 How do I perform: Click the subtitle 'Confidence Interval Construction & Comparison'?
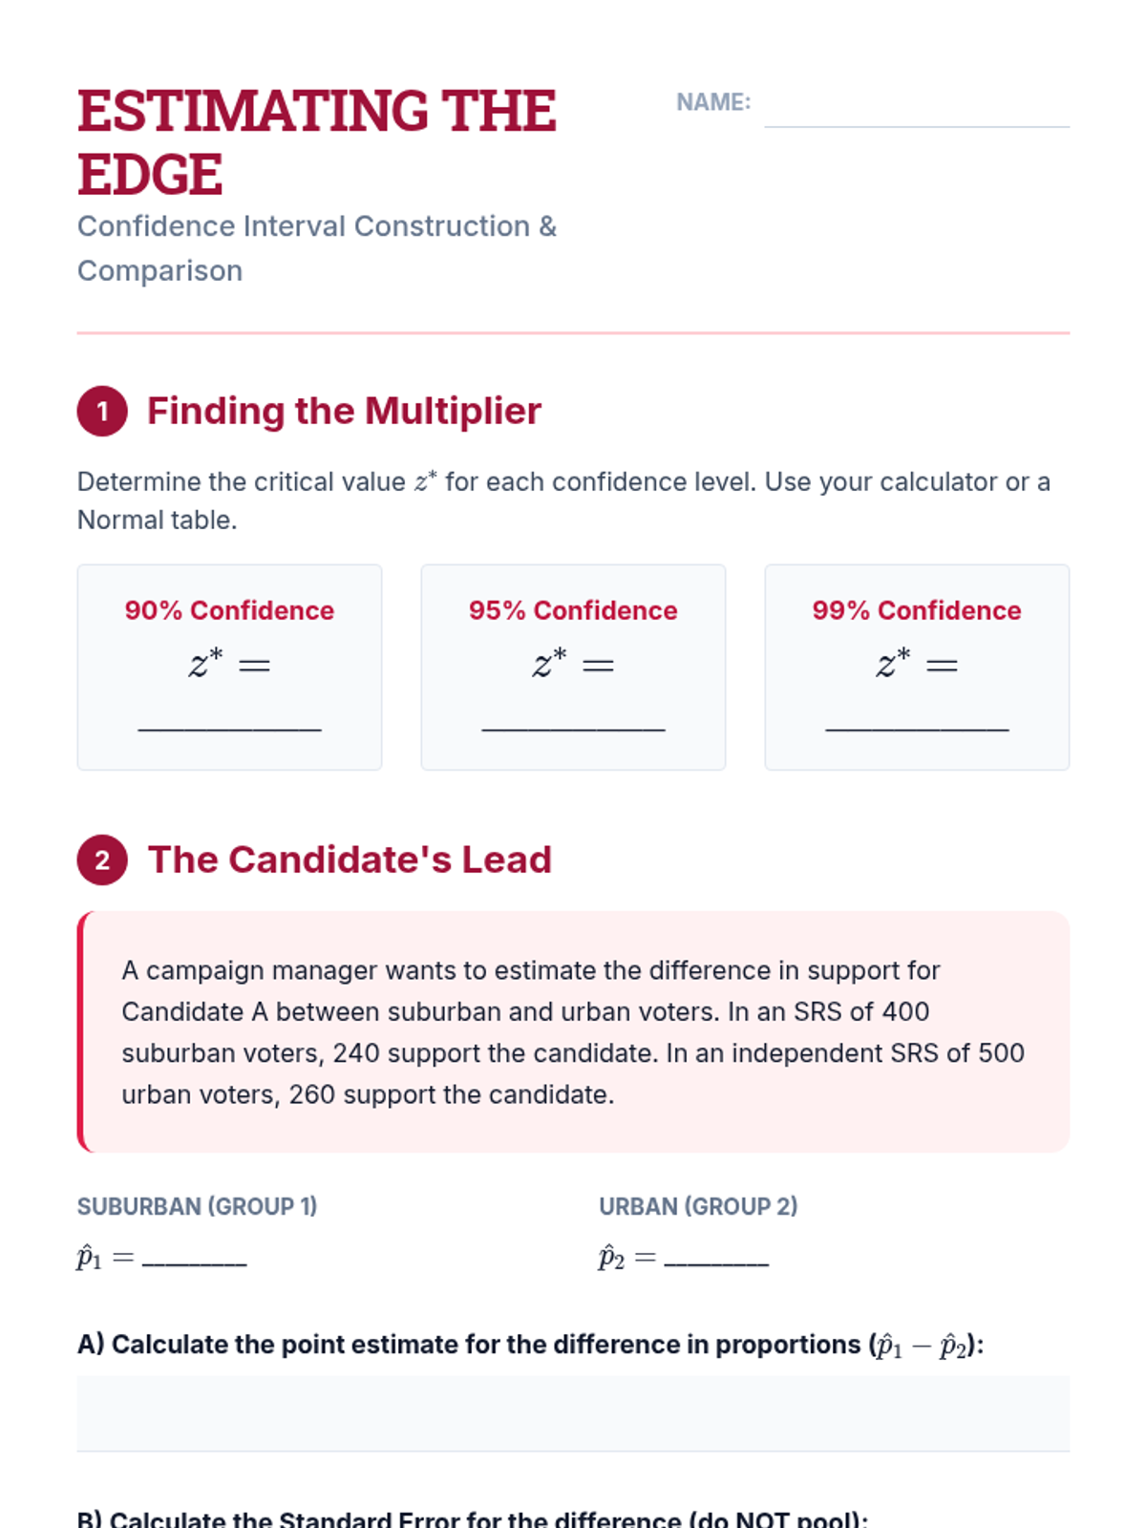(x=316, y=248)
